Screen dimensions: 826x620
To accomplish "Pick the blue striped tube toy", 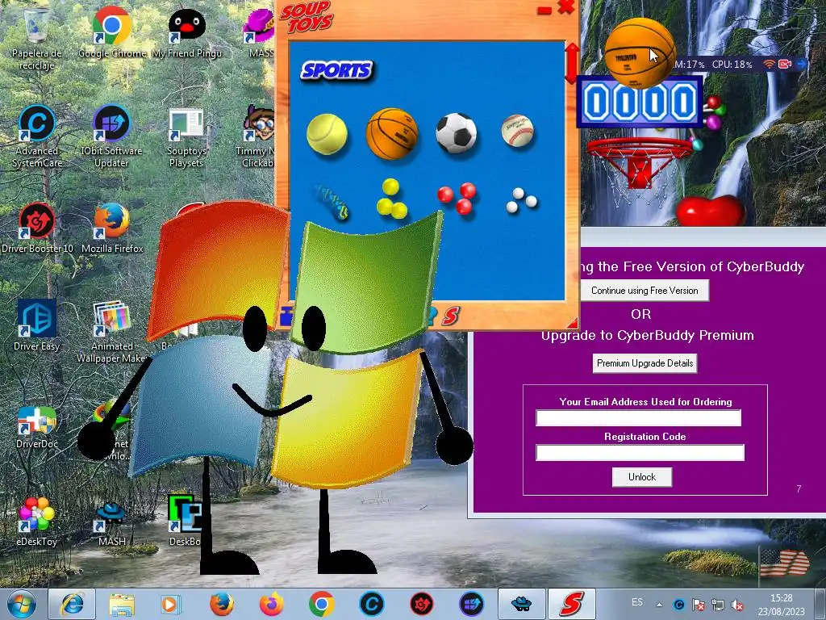I will 332,203.
